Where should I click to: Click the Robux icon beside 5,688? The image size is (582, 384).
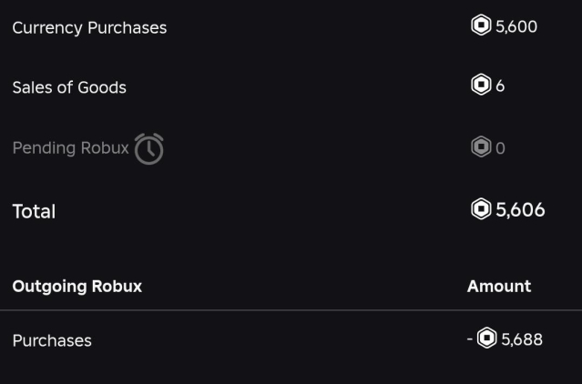(487, 339)
